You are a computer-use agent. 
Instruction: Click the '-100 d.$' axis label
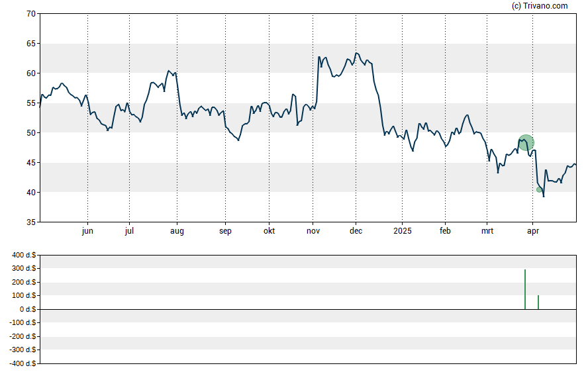[x=23, y=322]
